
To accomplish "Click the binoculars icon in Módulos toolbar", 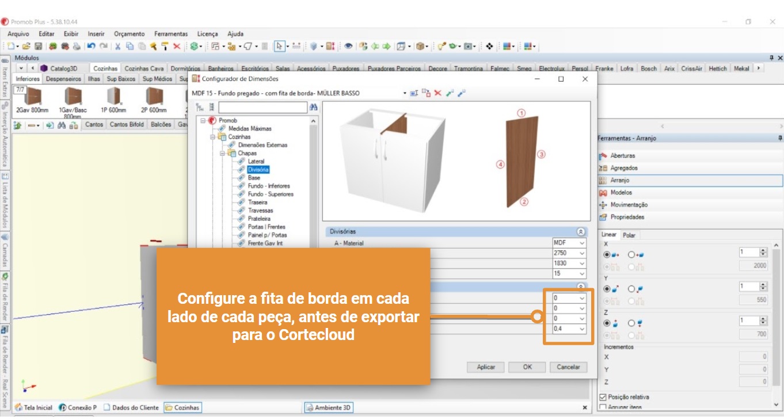I will pos(62,125).
